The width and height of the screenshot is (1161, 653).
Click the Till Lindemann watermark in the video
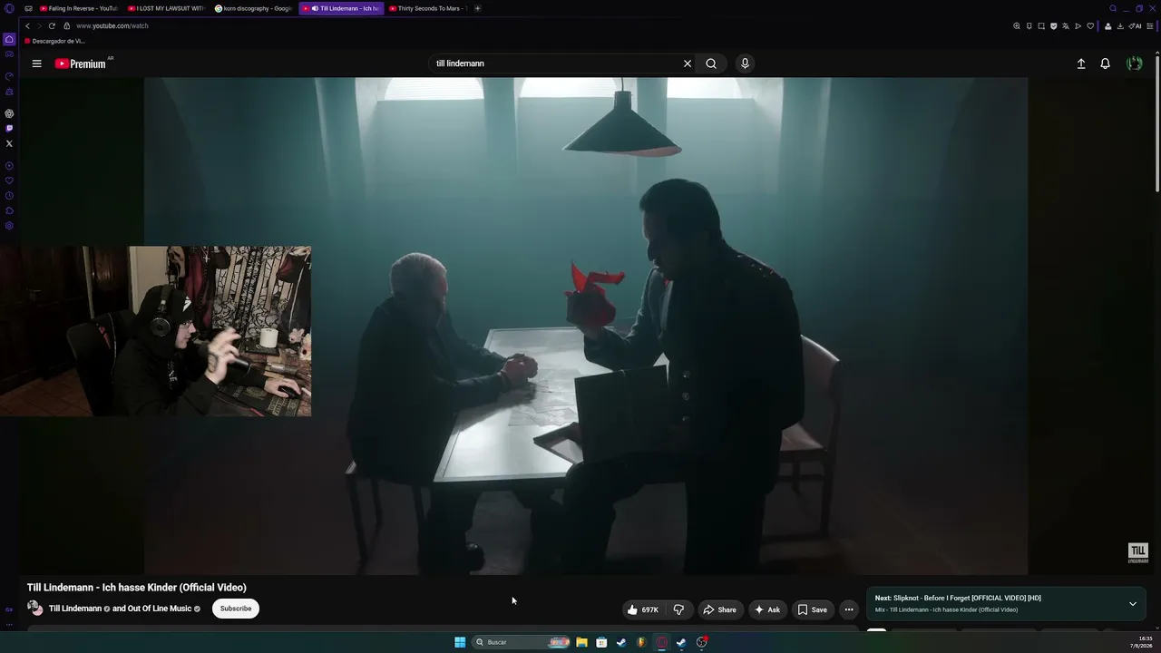click(x=1138, y=552)
